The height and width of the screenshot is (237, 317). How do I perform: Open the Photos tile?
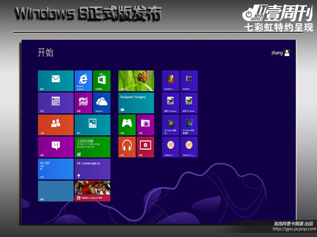(93, 125)
